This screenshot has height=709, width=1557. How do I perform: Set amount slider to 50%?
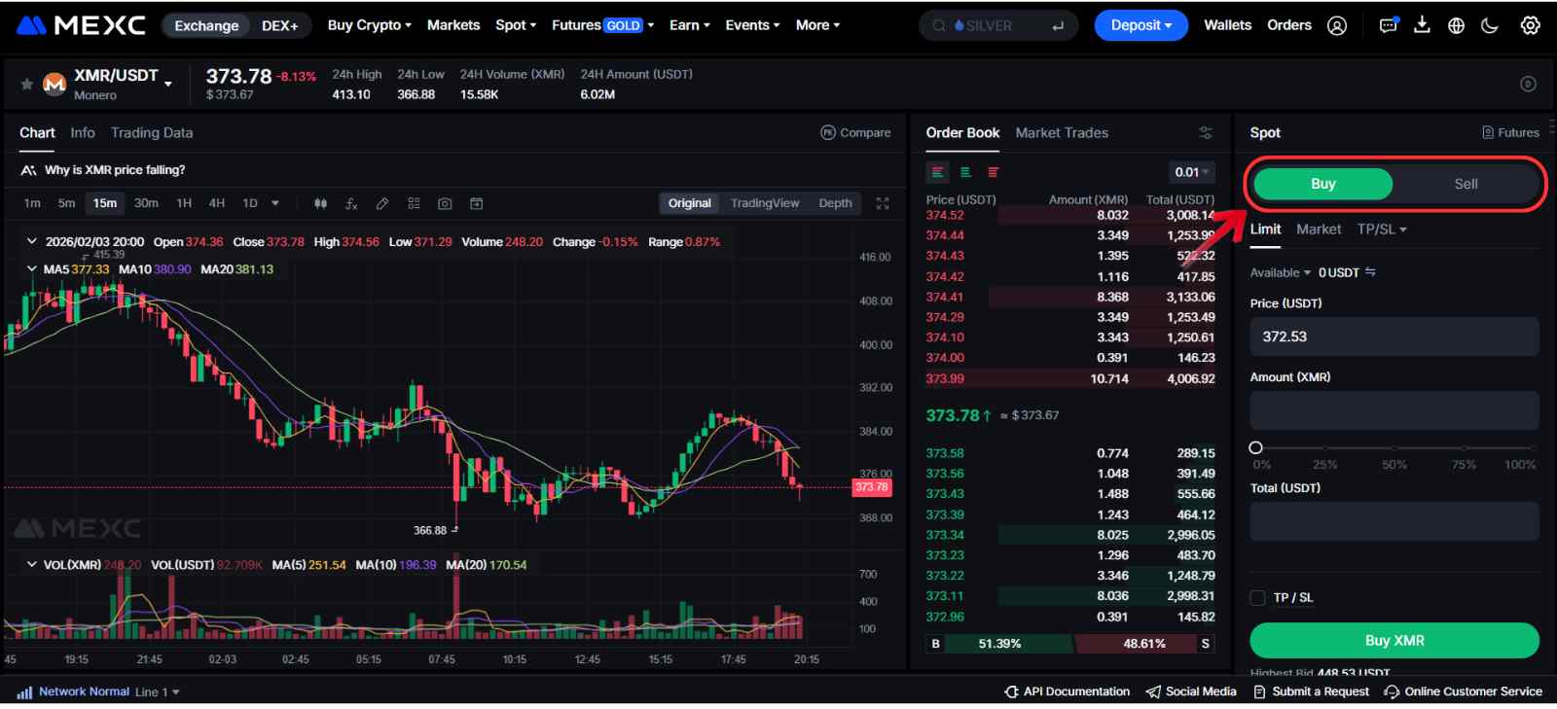tap(1394, 448)
